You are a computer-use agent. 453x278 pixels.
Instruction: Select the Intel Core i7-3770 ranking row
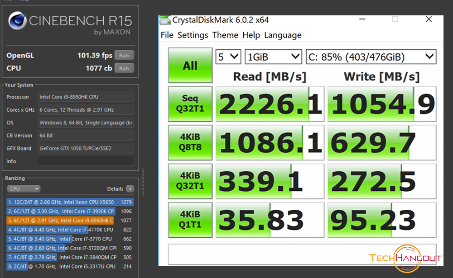pyautogui.click(x=70, y=239)
